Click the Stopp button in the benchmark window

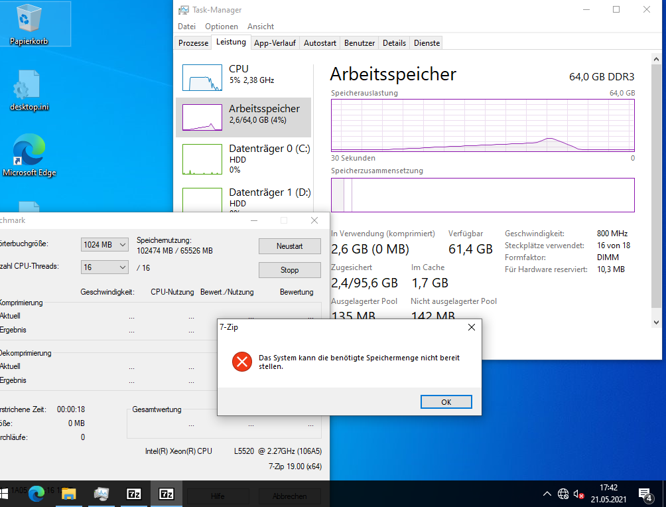click(290, 270)
